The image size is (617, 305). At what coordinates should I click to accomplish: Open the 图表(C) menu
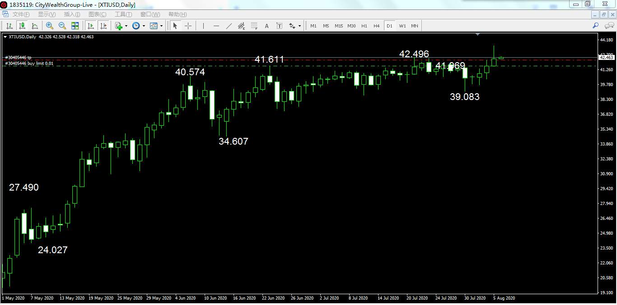click(97, 14)
